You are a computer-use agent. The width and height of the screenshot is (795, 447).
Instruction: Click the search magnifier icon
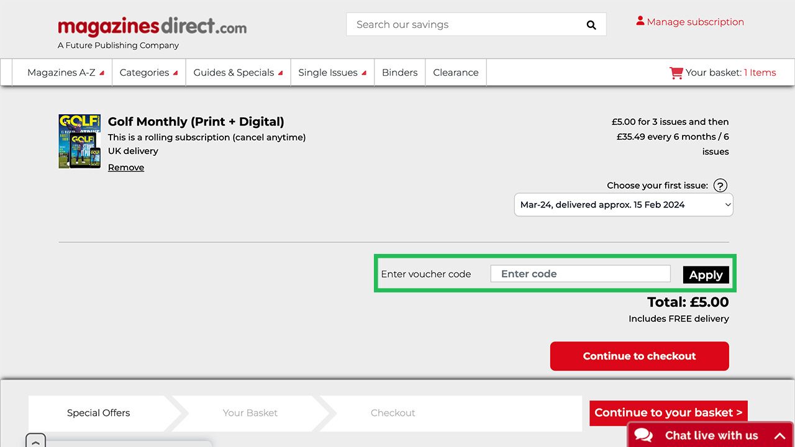(x=591, y=25)
